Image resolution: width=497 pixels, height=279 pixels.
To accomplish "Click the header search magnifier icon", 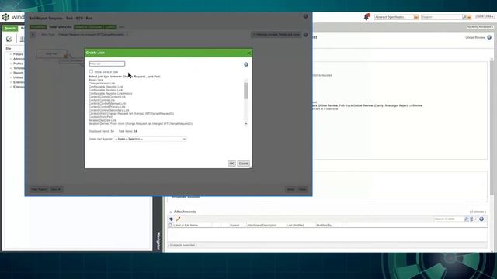I will click(x=464, y=17).
